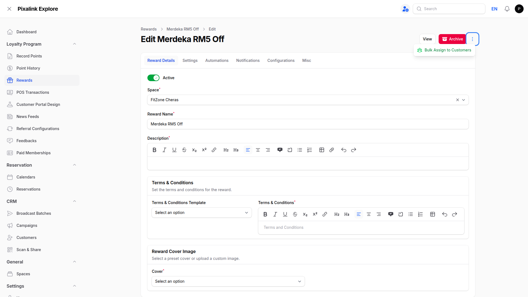The image size is (528, 297).
Task: Redo in Description editor toolbar
Action: 354,150
